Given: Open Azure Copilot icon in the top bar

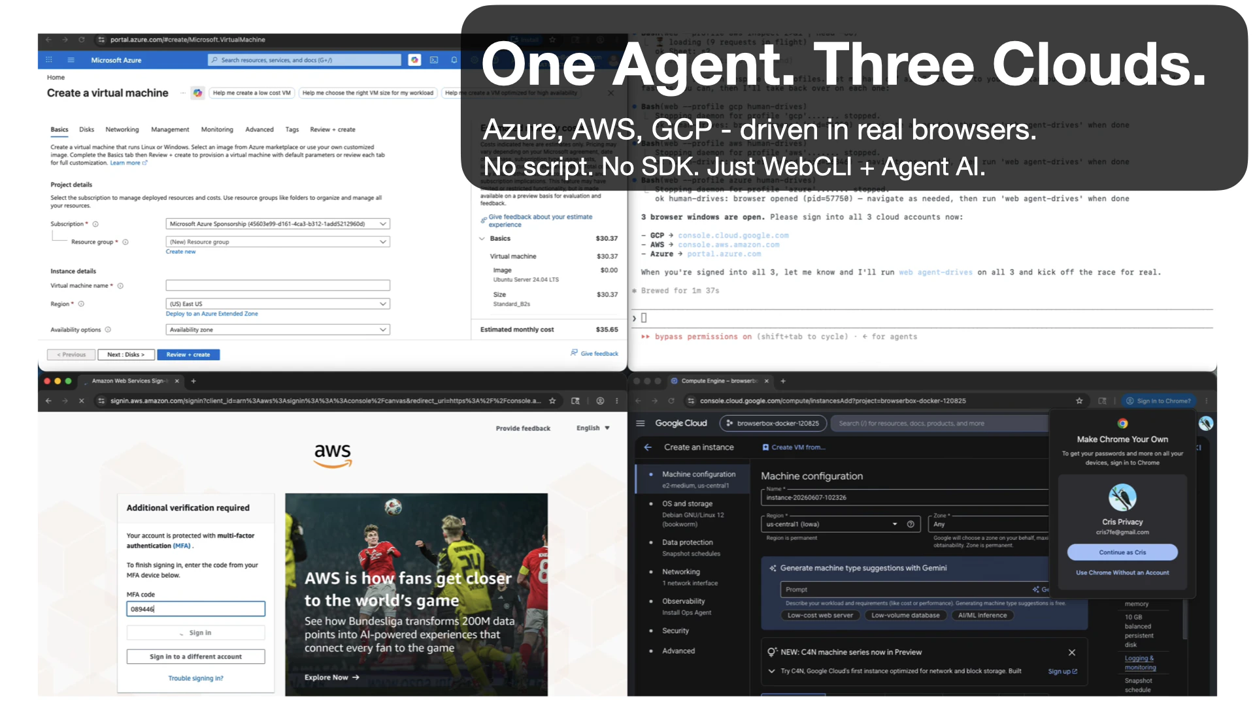Looking at the screenshot, I should tap(414, 60).
